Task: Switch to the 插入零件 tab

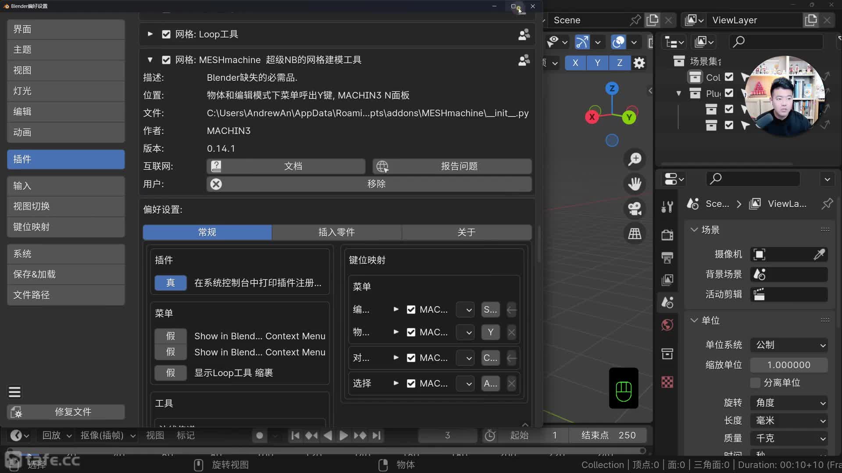Action: click(336, 232)
